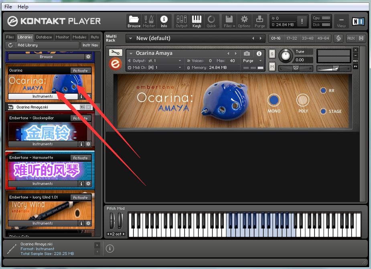Activate the Ocarina library
This screenshot has height=269, width=371.
point(81,70)
